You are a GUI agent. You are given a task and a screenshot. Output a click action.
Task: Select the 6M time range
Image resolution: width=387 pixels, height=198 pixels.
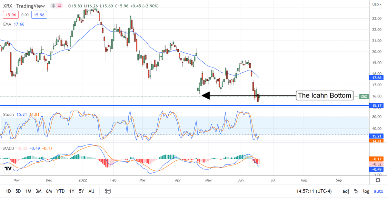(49, 191)
